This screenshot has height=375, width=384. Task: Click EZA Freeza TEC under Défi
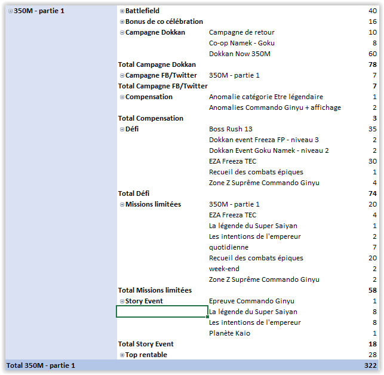coord(232,161)
